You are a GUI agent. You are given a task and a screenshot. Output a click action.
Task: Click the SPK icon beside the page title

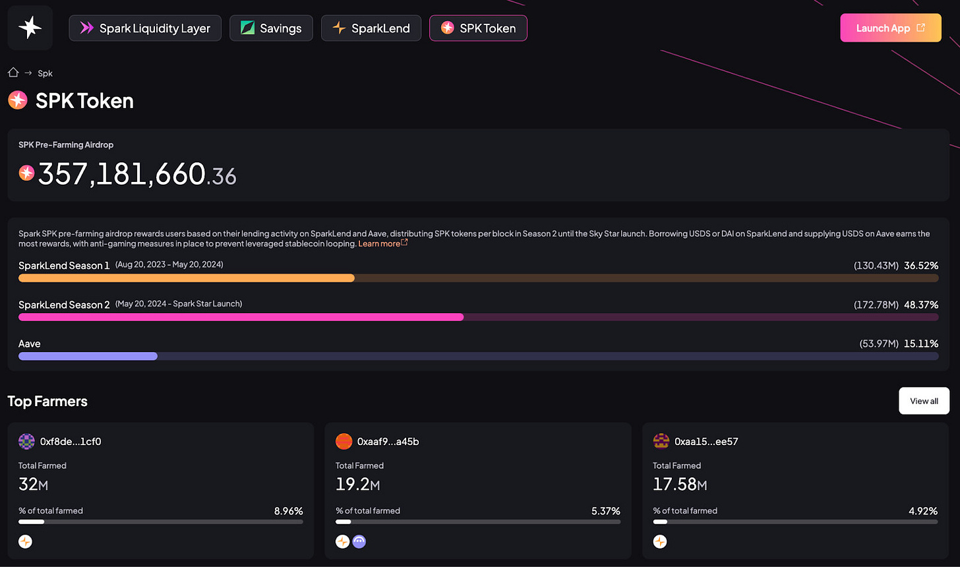click(x=18, y=100)
